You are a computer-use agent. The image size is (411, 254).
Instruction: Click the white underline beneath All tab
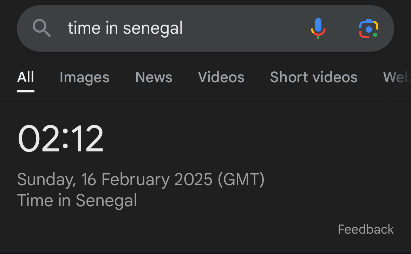tap(26, 91)
